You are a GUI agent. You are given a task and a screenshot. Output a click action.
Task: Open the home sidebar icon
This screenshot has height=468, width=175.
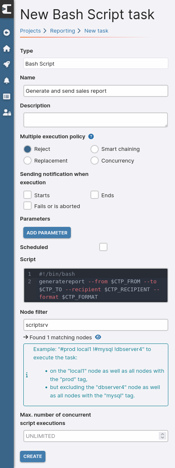coord(7,48)
